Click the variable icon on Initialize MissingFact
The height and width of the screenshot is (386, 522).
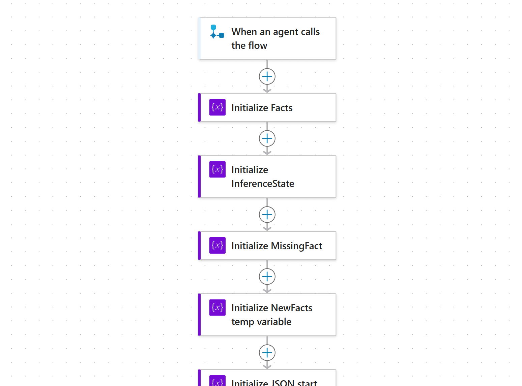(x=217, y=246)
